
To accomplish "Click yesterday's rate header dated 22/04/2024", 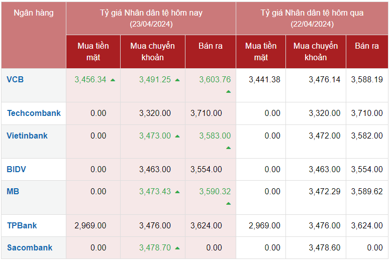I will click(x=312, y=18).
